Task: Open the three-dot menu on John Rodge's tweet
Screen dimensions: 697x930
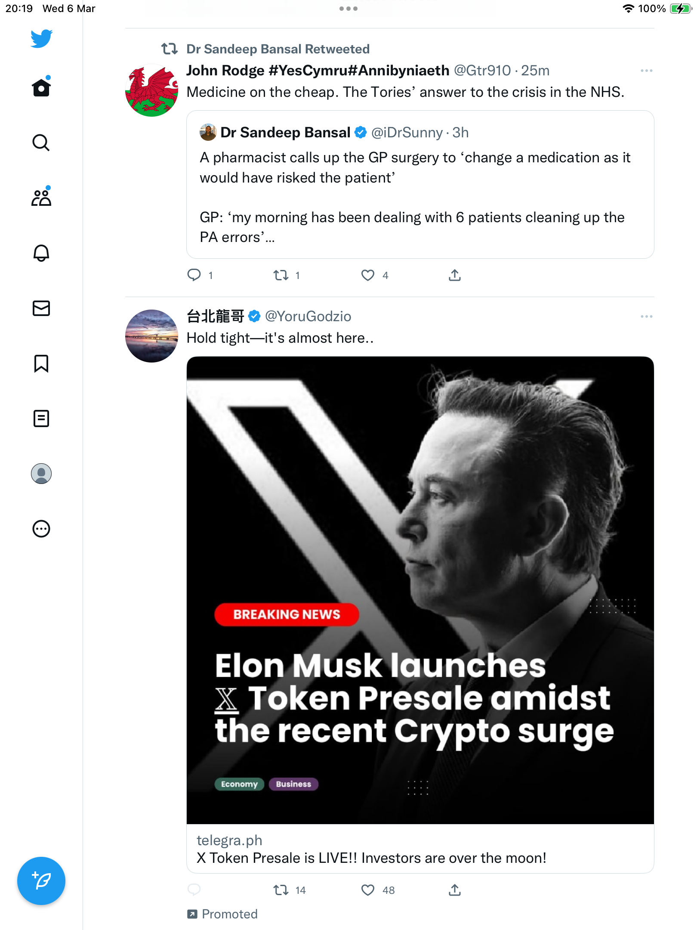Action: click(x=646, y=71)
